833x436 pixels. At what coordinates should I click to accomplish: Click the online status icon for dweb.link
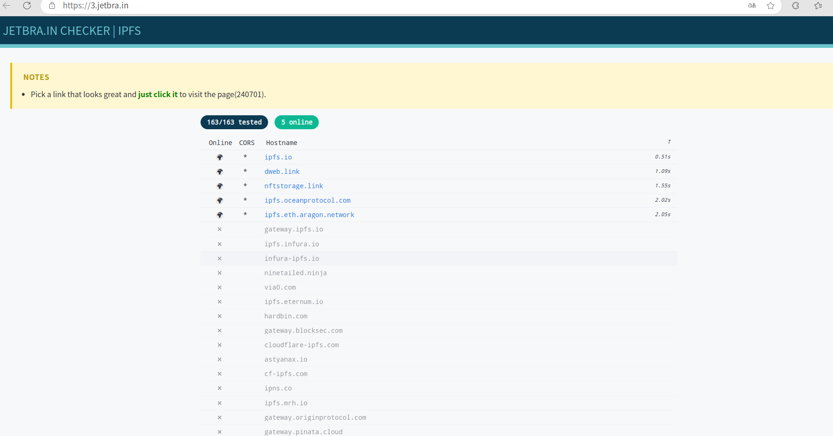(x=220, y=172)
